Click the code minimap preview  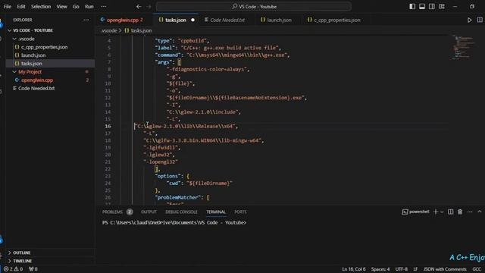point(463,47)
